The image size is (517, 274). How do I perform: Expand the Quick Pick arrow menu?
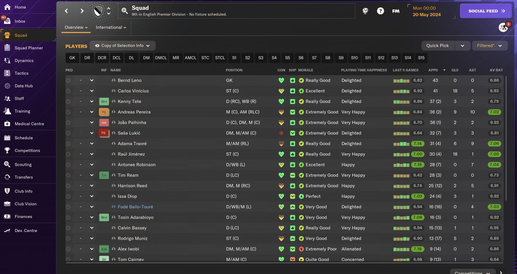tap(462, 46)
